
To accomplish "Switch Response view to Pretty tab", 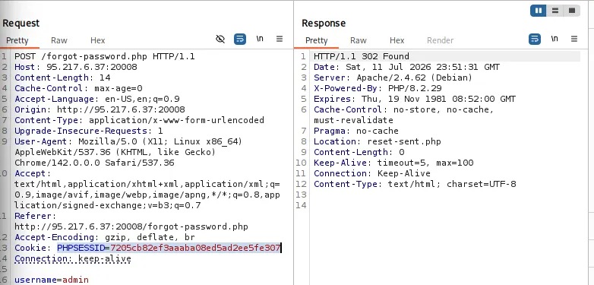I will 316,40.
